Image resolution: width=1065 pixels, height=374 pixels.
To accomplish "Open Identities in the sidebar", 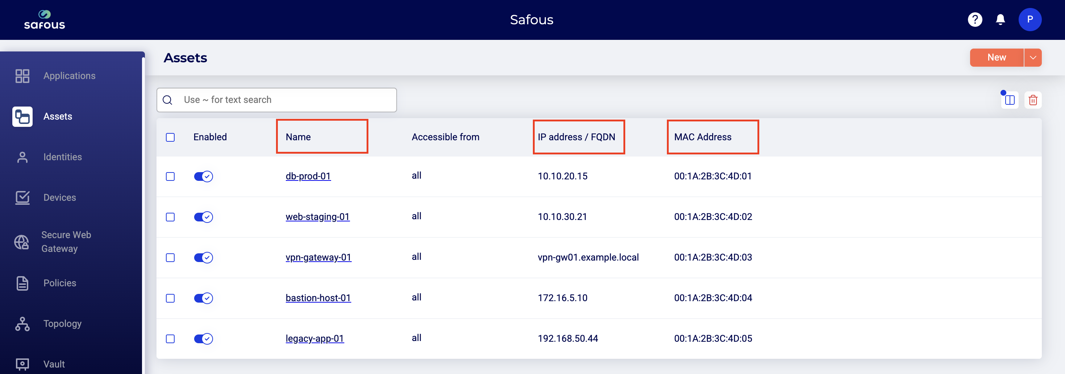I will pyautogui.click(x=62, y=157).
